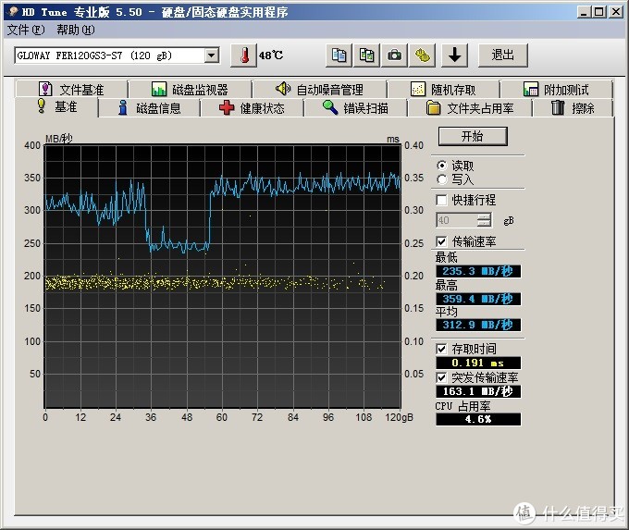Select the 读取 radio option

click(x=442, y=166)
